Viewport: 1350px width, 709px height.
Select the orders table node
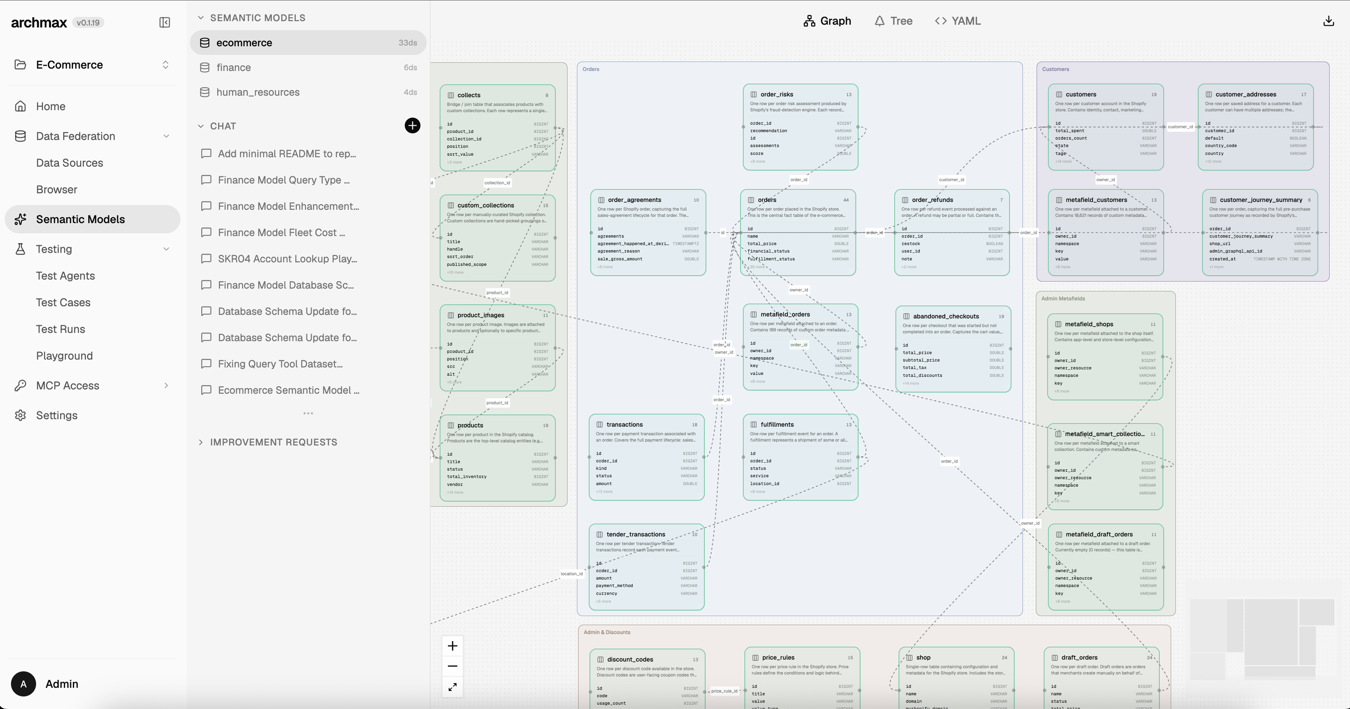click(798, 232)
